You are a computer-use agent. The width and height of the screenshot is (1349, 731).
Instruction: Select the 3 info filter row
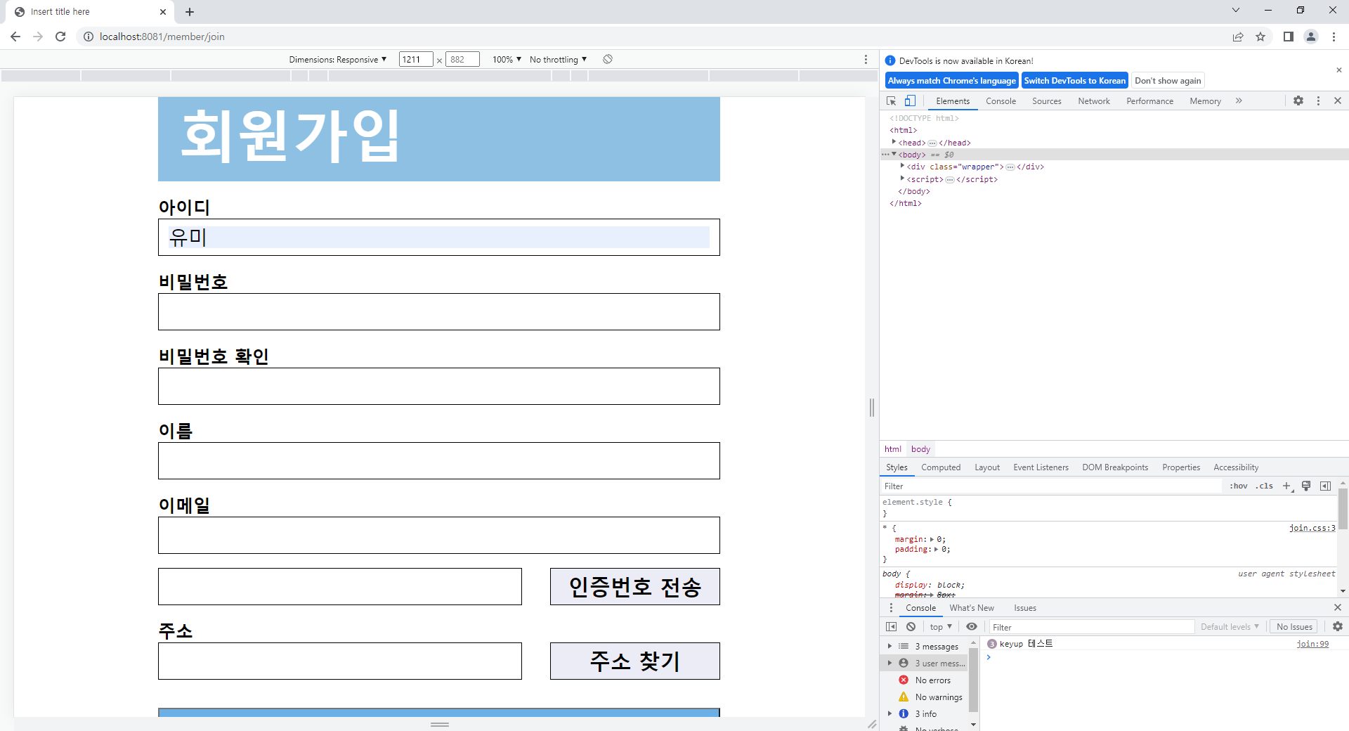tap(925, 714)
